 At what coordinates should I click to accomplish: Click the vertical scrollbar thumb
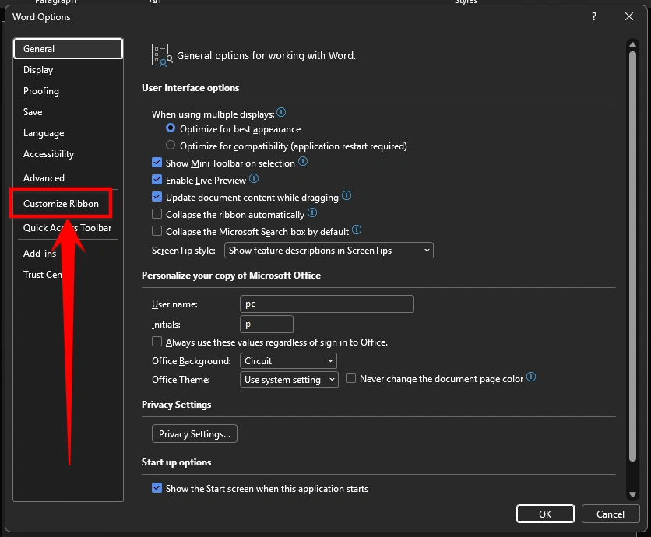(632, 256)
